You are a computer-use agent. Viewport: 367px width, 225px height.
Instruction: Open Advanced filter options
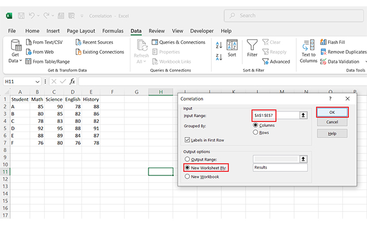pos(276,61)
